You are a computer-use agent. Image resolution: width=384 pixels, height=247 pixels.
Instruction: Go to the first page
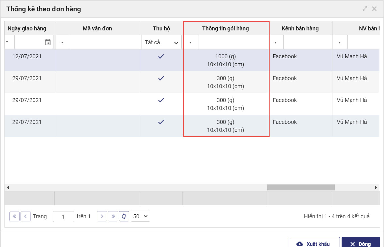point(15,216)
